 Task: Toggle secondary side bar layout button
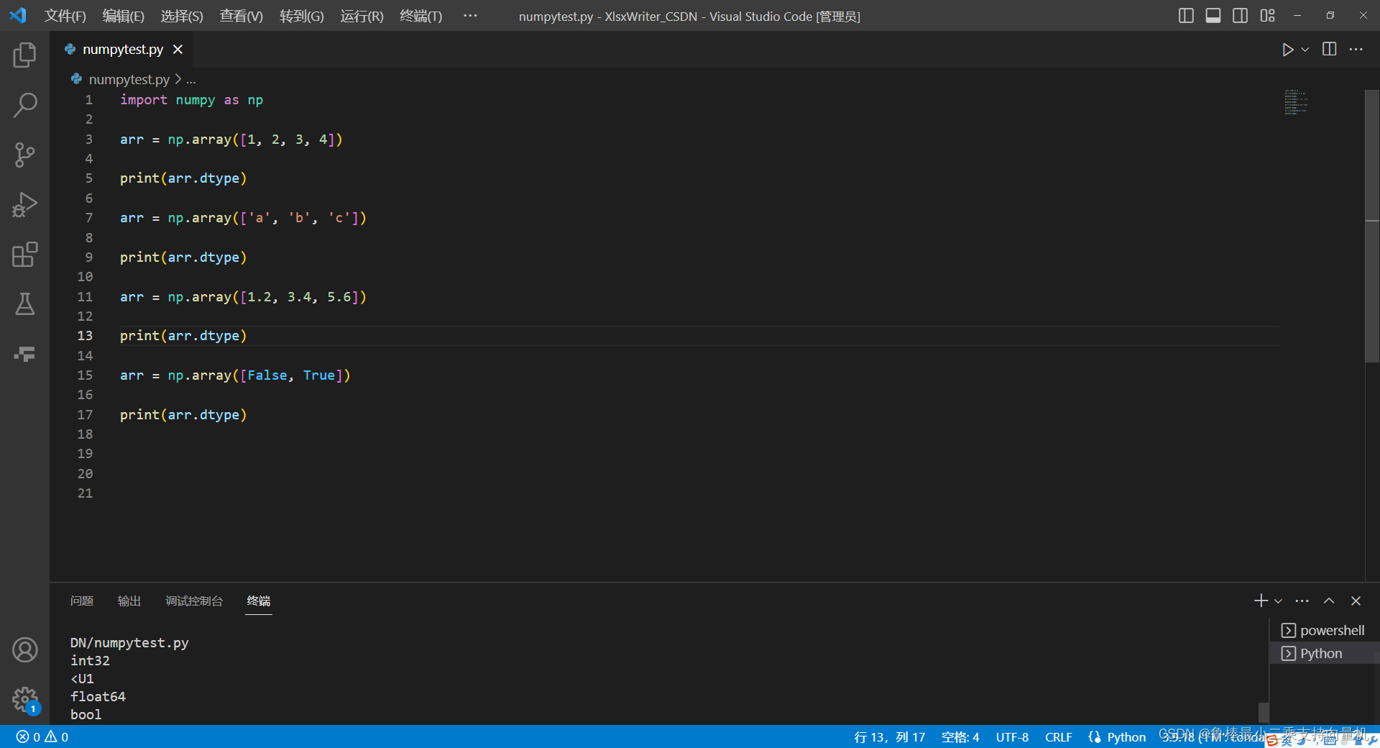pyautogui.click(x=1240, y=16)
